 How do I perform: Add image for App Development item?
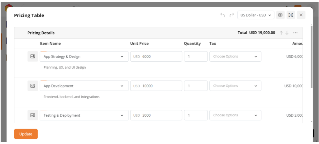[x=33, y=86]
